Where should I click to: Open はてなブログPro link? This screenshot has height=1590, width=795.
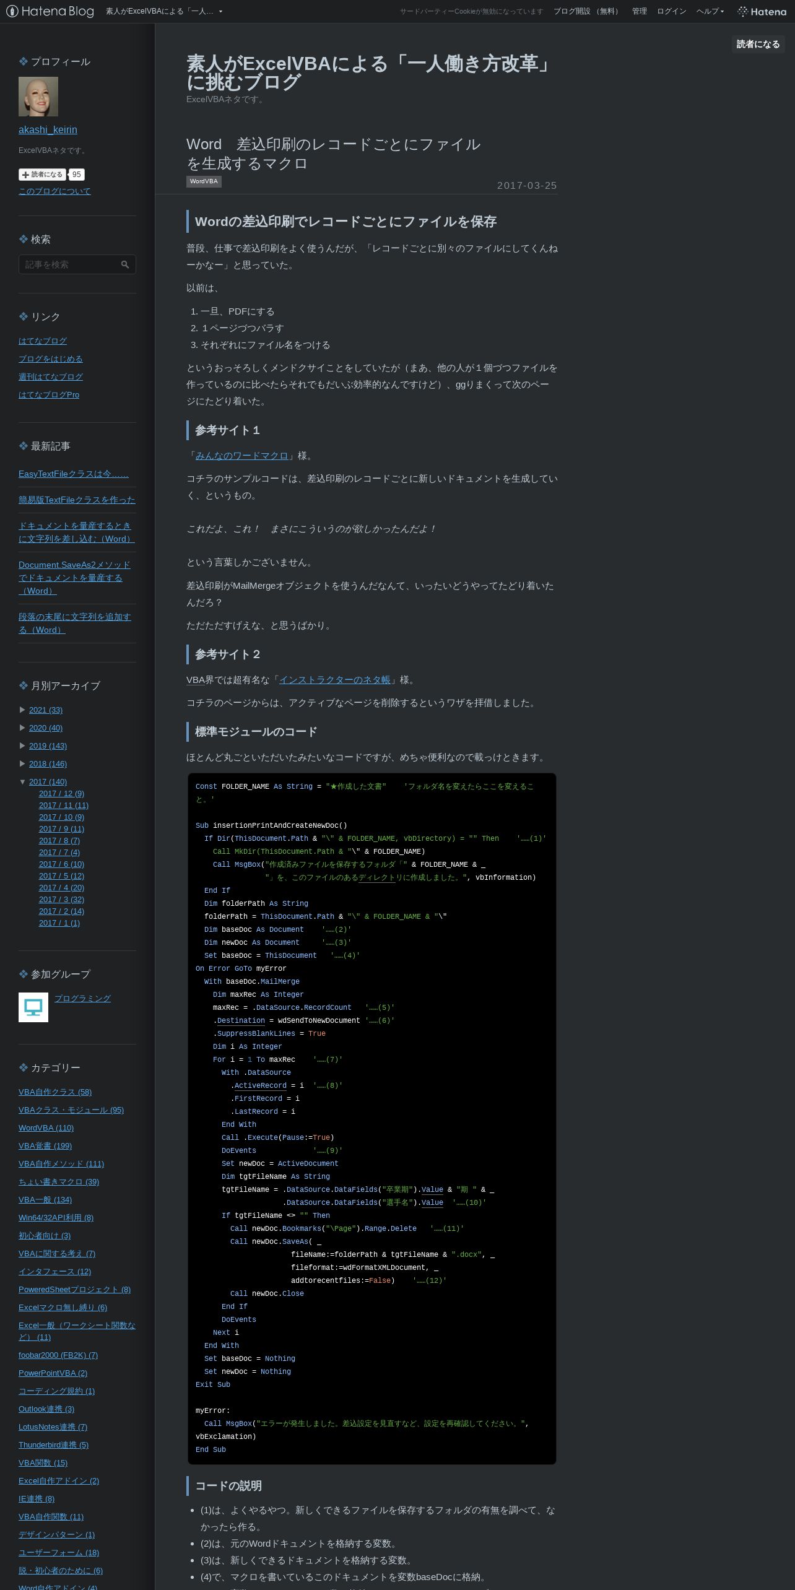49,394
